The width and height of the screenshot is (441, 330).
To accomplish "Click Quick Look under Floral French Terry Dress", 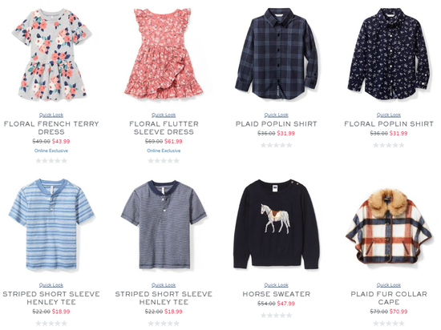I will (51, 115).
